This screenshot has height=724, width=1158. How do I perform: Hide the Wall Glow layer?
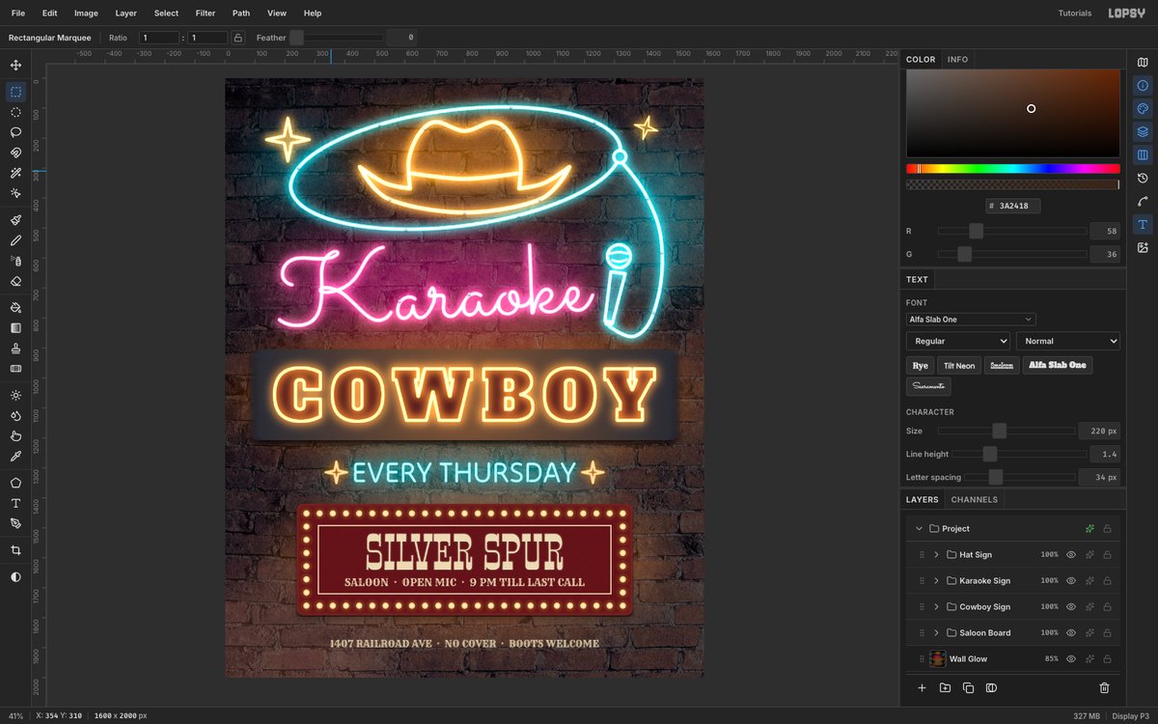pyautogui.click(x=1070, y=659)
